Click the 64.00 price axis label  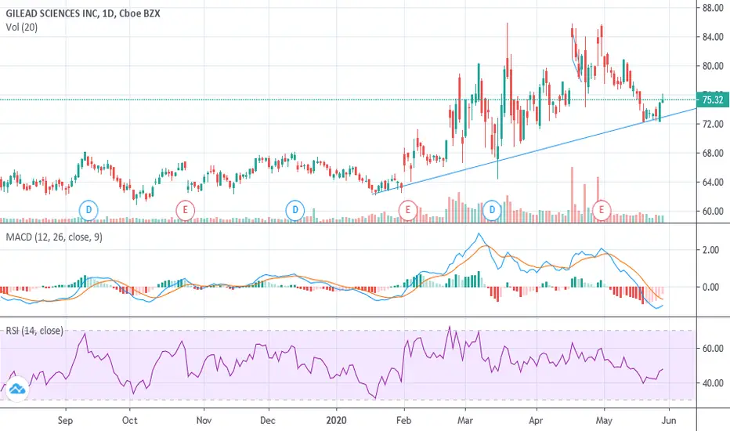[713, 182]
